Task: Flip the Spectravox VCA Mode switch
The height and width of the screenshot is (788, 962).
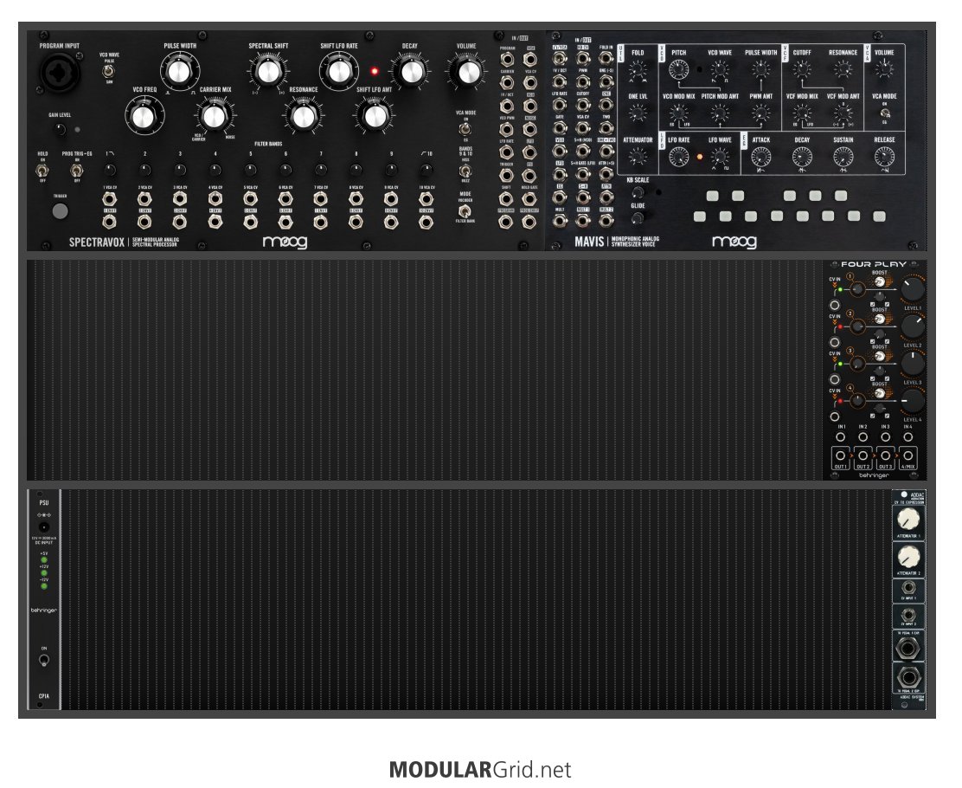Action: click(x=465, y=129)
